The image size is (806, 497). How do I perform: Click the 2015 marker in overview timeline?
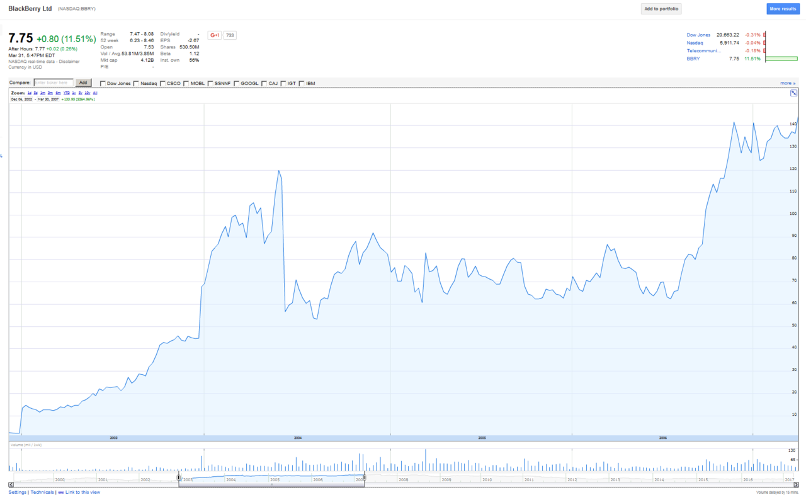[702, 479]
